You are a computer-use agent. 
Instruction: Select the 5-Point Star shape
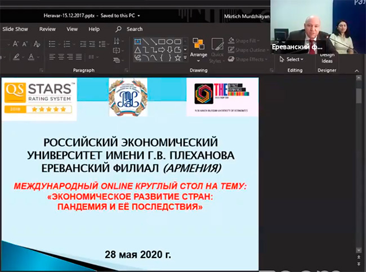[x=177, y=57]
